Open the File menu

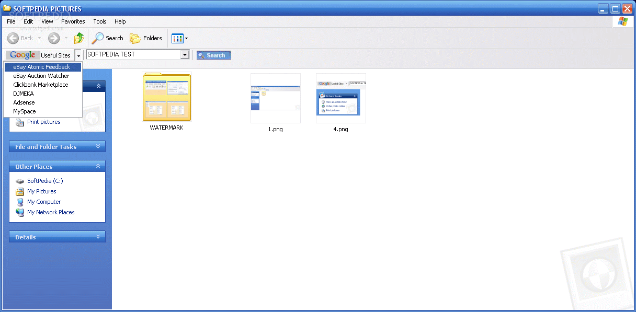pyautogui.click(x=11, y=21)
